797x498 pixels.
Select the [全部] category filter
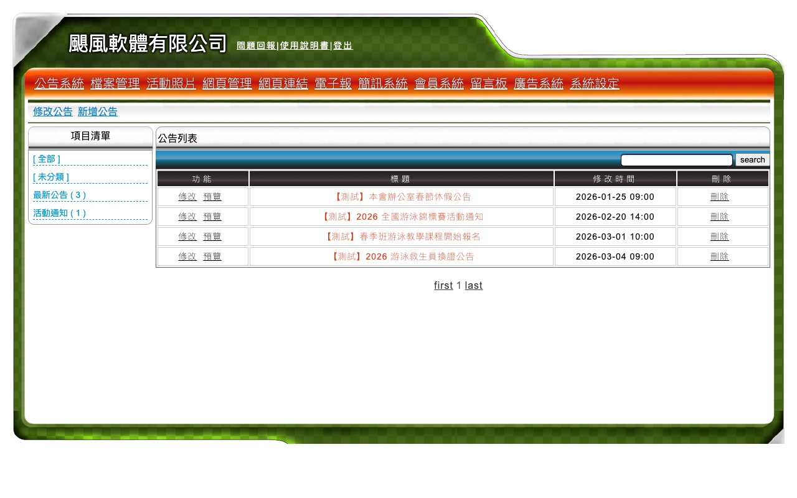(46, 159)
